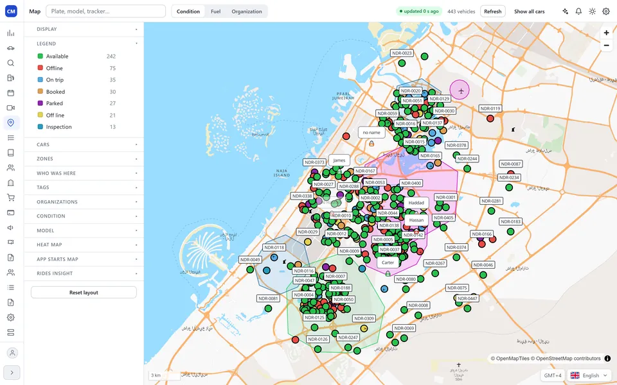Expand the DISPLAY section
Viewport: 617px width, 385px height.
84,29
